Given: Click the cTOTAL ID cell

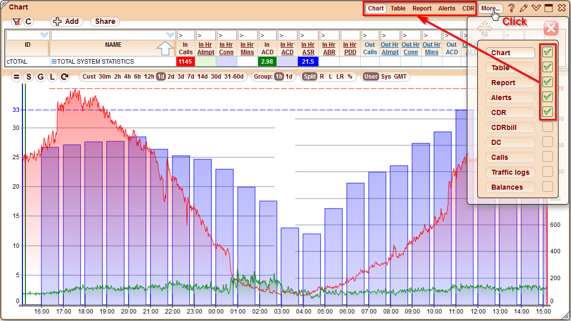Looking at the screenshot, I should click(27, 61).
